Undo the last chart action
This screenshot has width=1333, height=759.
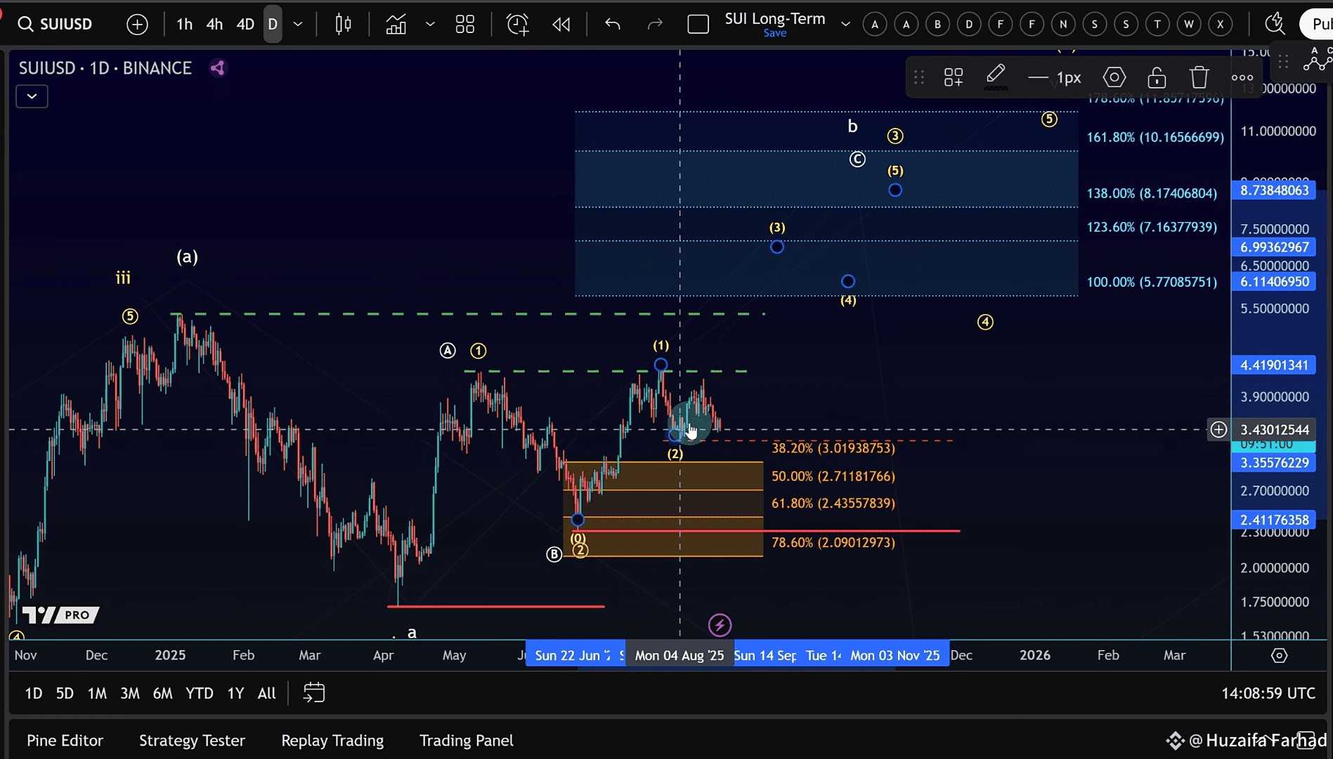[x=612, y=25]
